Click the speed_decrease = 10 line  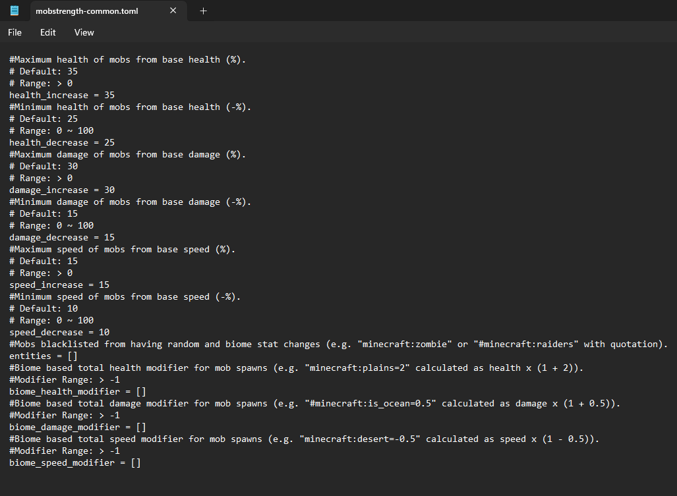coord(59,333)
